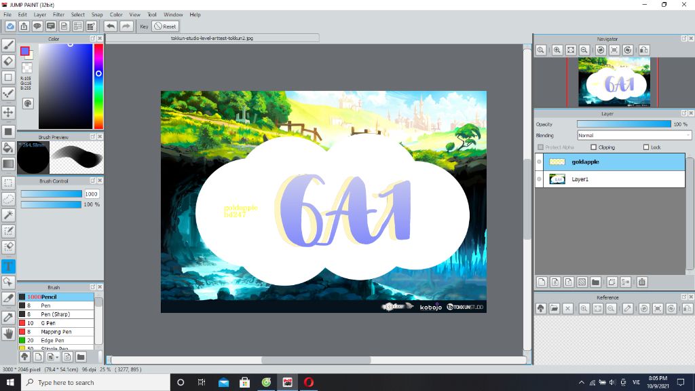The image size is (695, 391).
Task: Click brush size field showing 1000
Action: (x=92, y=194)
